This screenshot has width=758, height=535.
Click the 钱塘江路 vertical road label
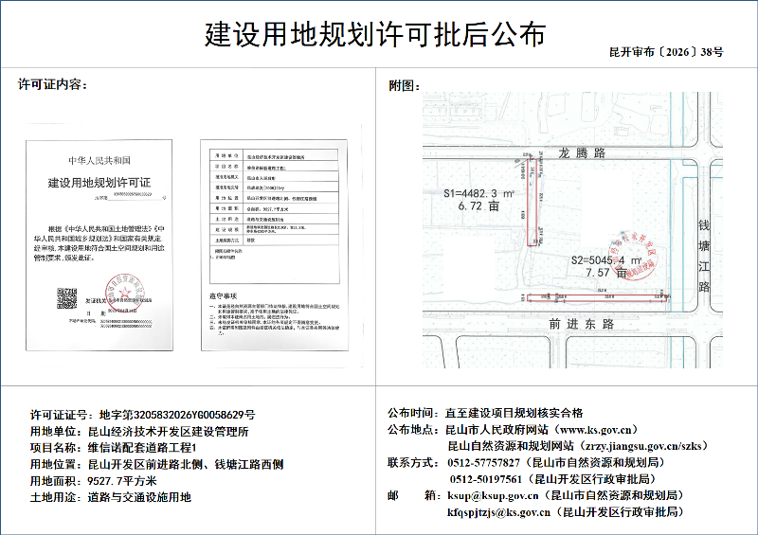coord(703,256)
